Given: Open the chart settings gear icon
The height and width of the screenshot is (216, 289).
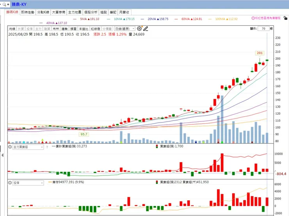Looking at the screenshot, I should pyautogui.click(x=139, y=28).
